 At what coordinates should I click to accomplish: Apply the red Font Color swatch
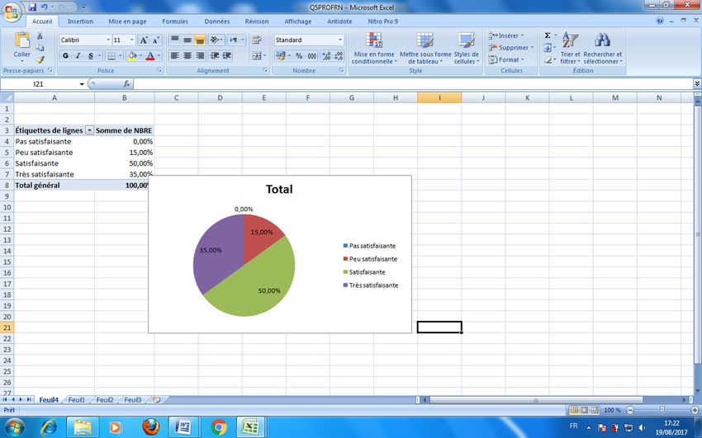150,56
